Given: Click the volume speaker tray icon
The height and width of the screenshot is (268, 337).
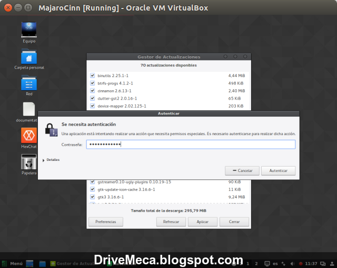Looking at the screenshot, I should click(x=292, y=263).
